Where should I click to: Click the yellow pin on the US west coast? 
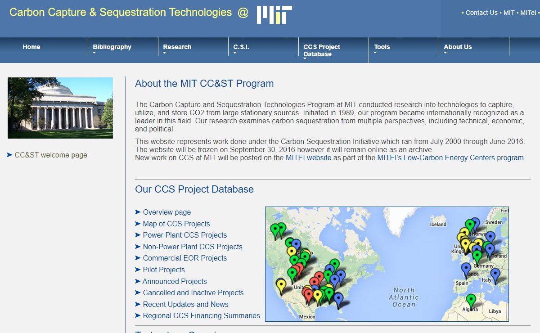(x=281, y=286)
